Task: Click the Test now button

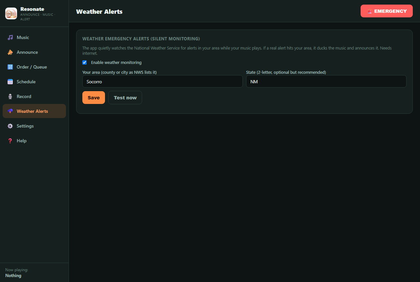Action: [x=125, y=98]
